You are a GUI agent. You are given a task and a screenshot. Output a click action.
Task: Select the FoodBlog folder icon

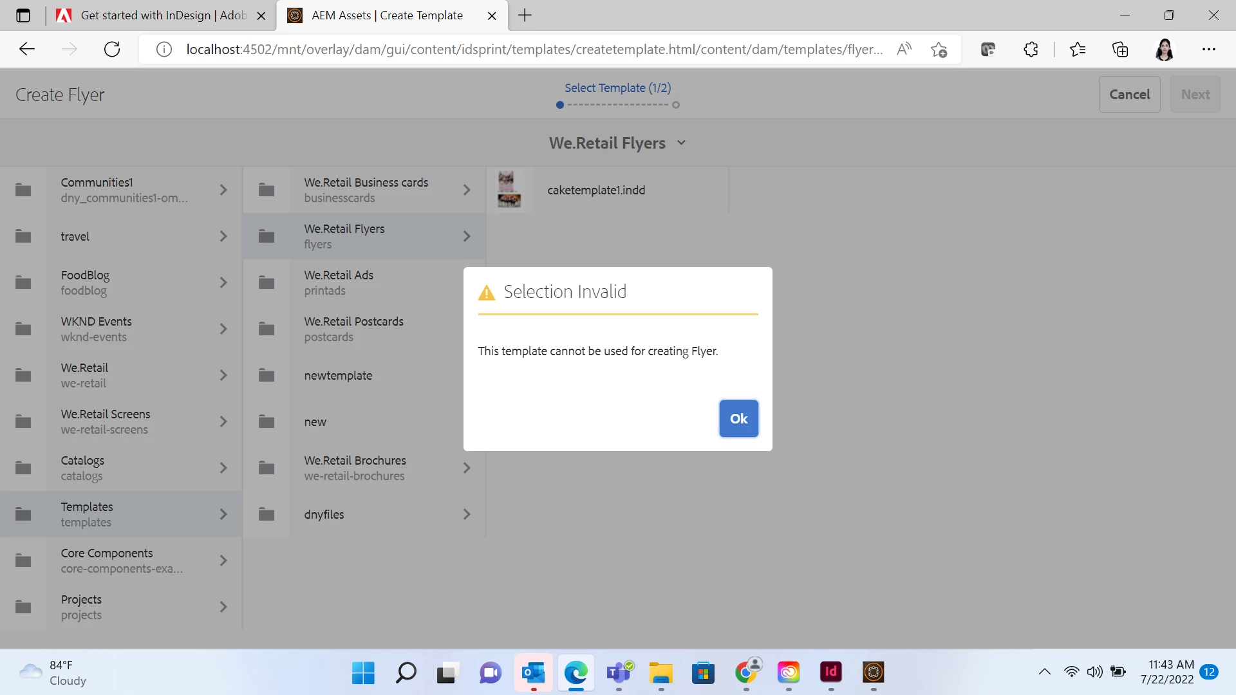click(23, 283)
